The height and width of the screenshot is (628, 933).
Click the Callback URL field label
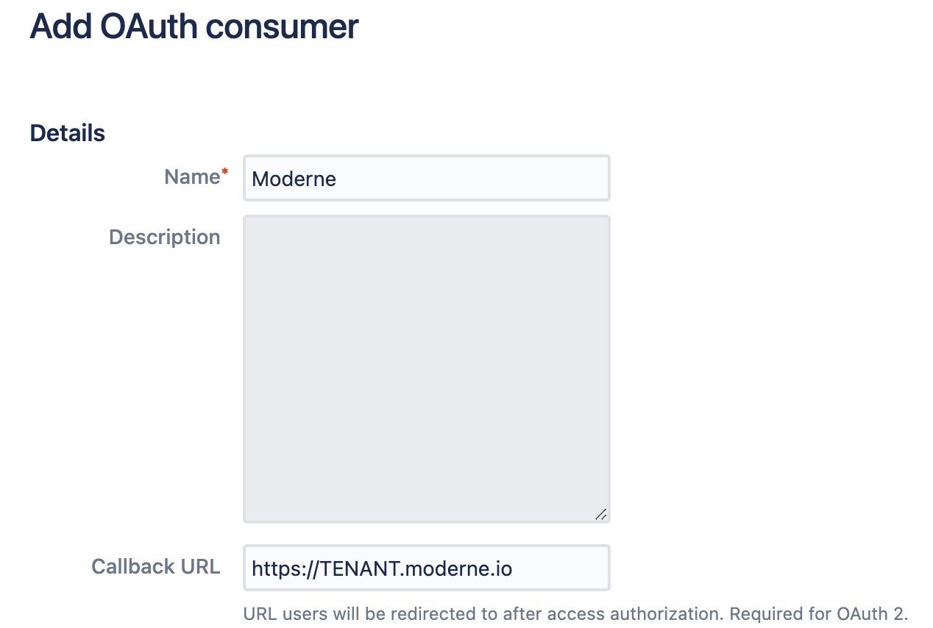click(x=156, y=566)
